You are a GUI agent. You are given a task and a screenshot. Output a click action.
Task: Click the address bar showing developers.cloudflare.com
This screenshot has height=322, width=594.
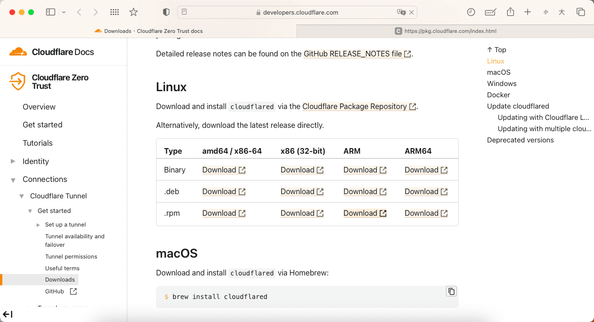(297, 12)
